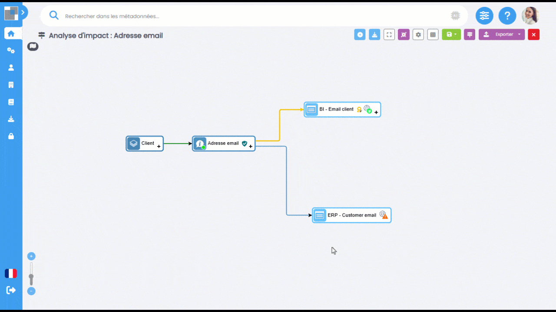
Task: Click the zoom slider handle
Action: pyautogui.click(x=31, y=276)
